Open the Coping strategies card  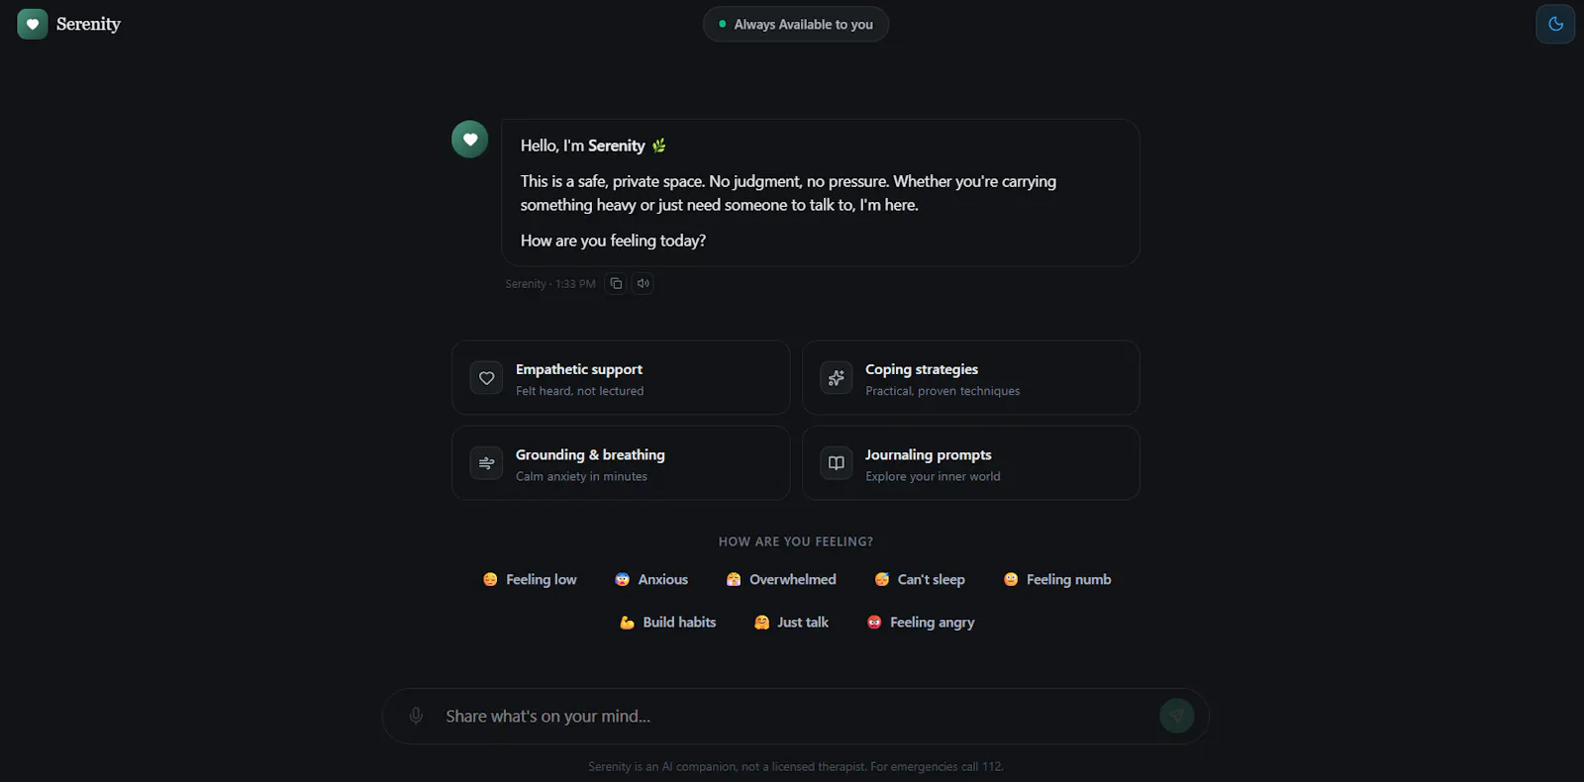970,378
